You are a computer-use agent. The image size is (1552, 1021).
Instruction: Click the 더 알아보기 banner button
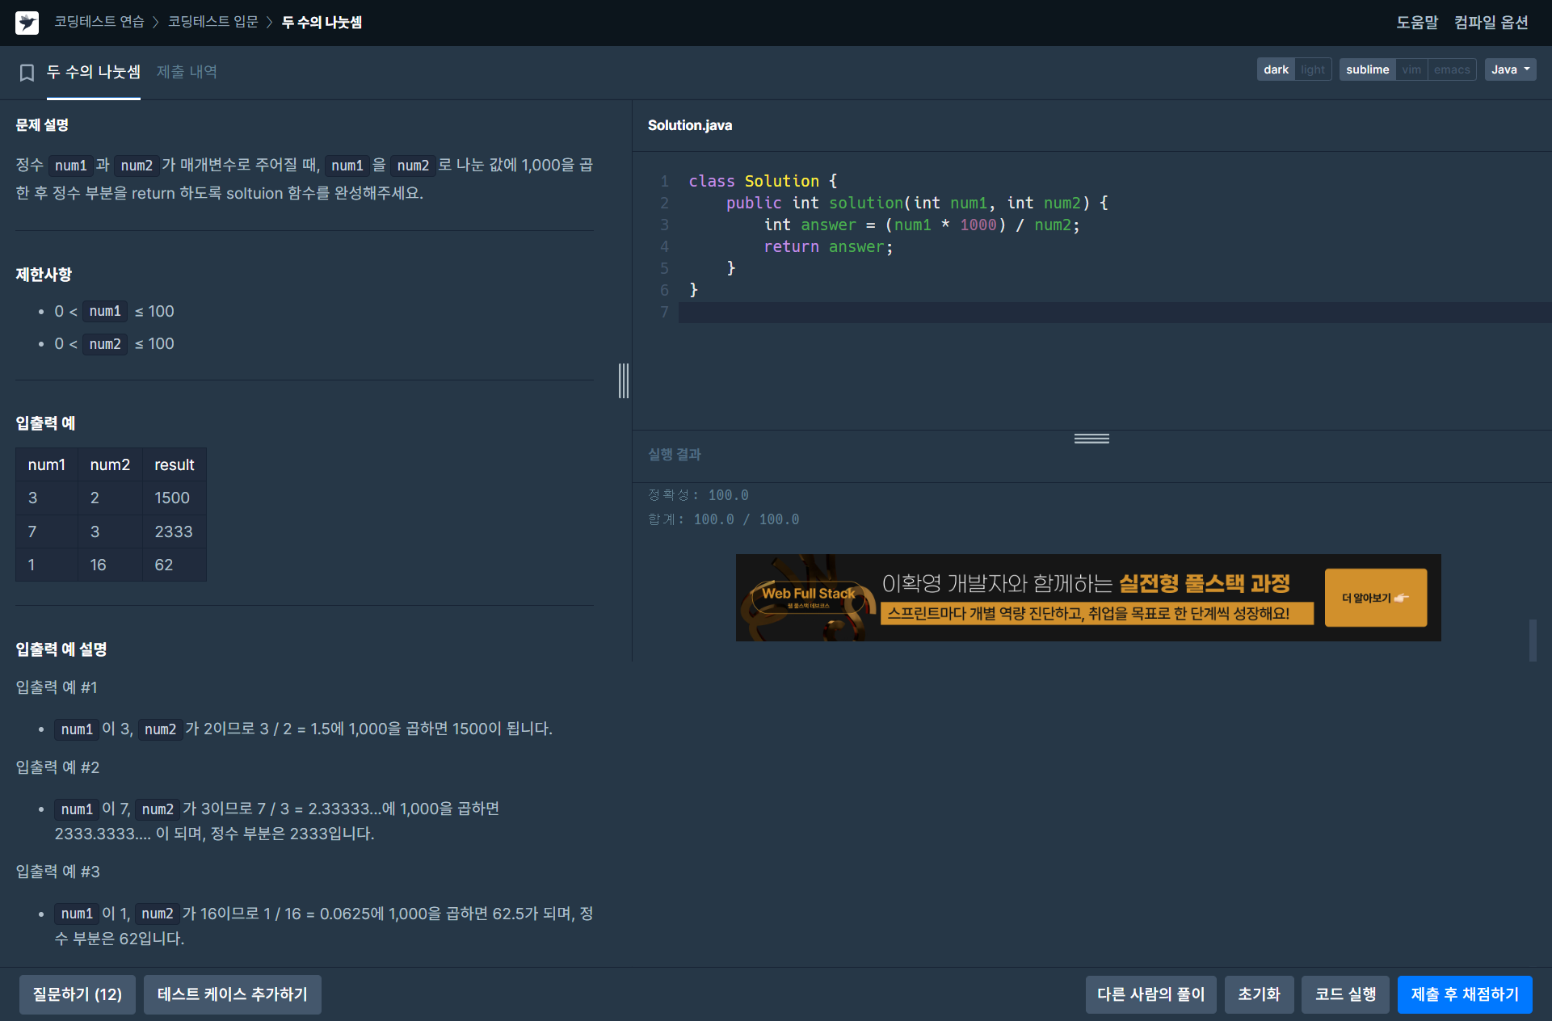coord(1375,598)
